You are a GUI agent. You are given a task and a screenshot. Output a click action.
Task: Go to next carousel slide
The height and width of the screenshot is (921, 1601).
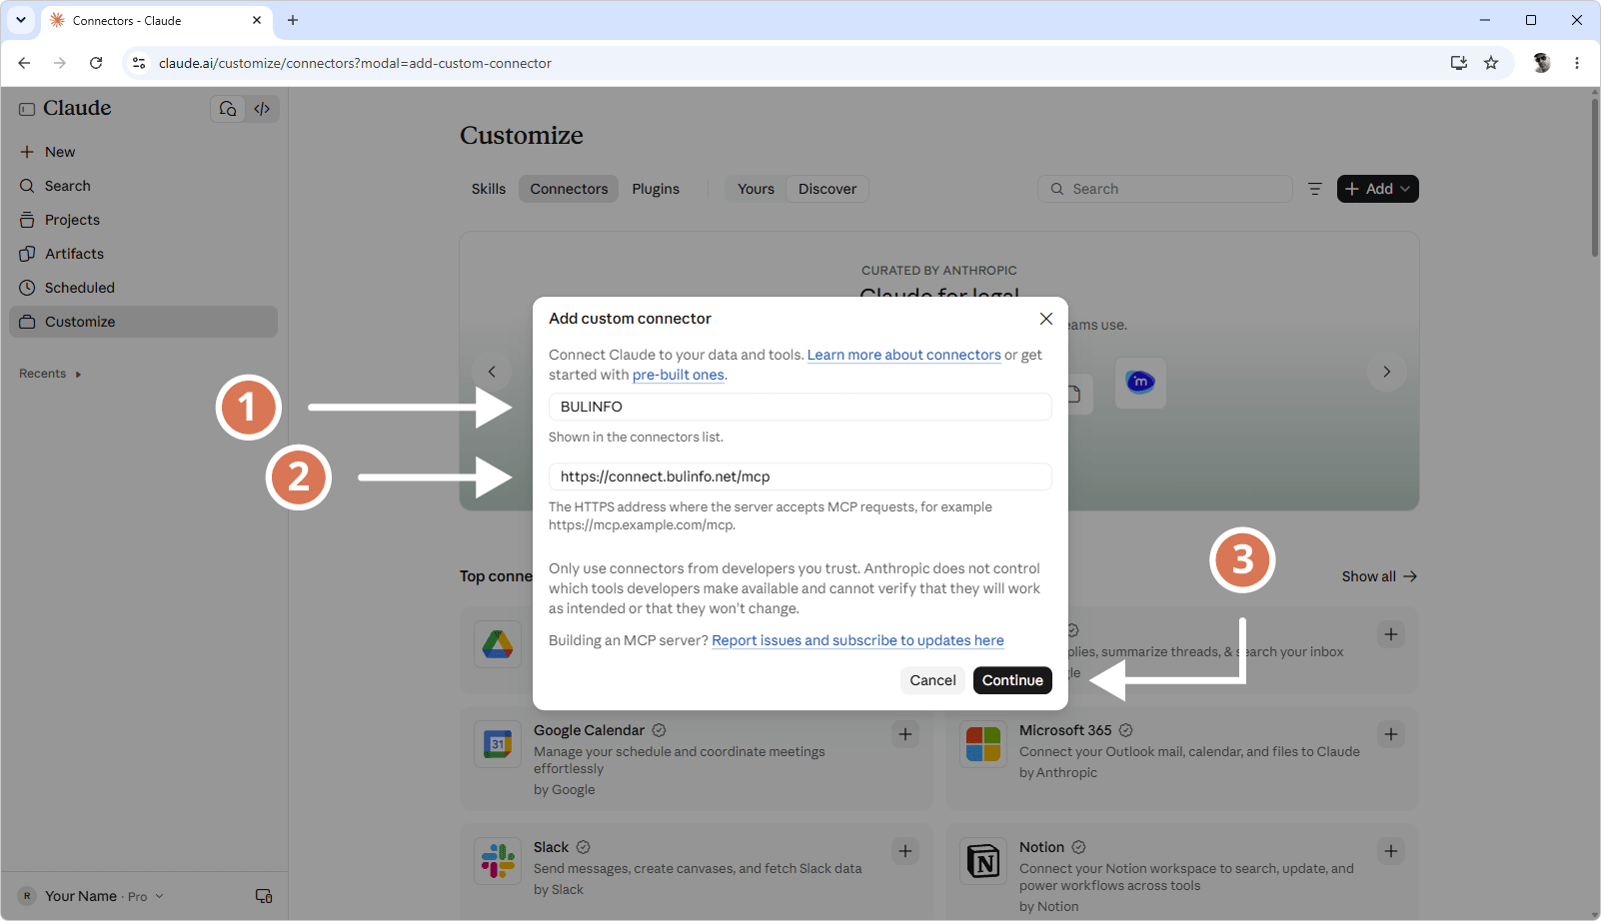tap(1386, 372)
